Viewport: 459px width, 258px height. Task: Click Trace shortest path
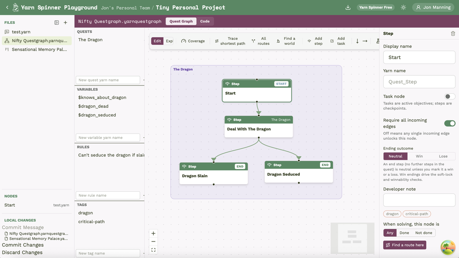230,41
